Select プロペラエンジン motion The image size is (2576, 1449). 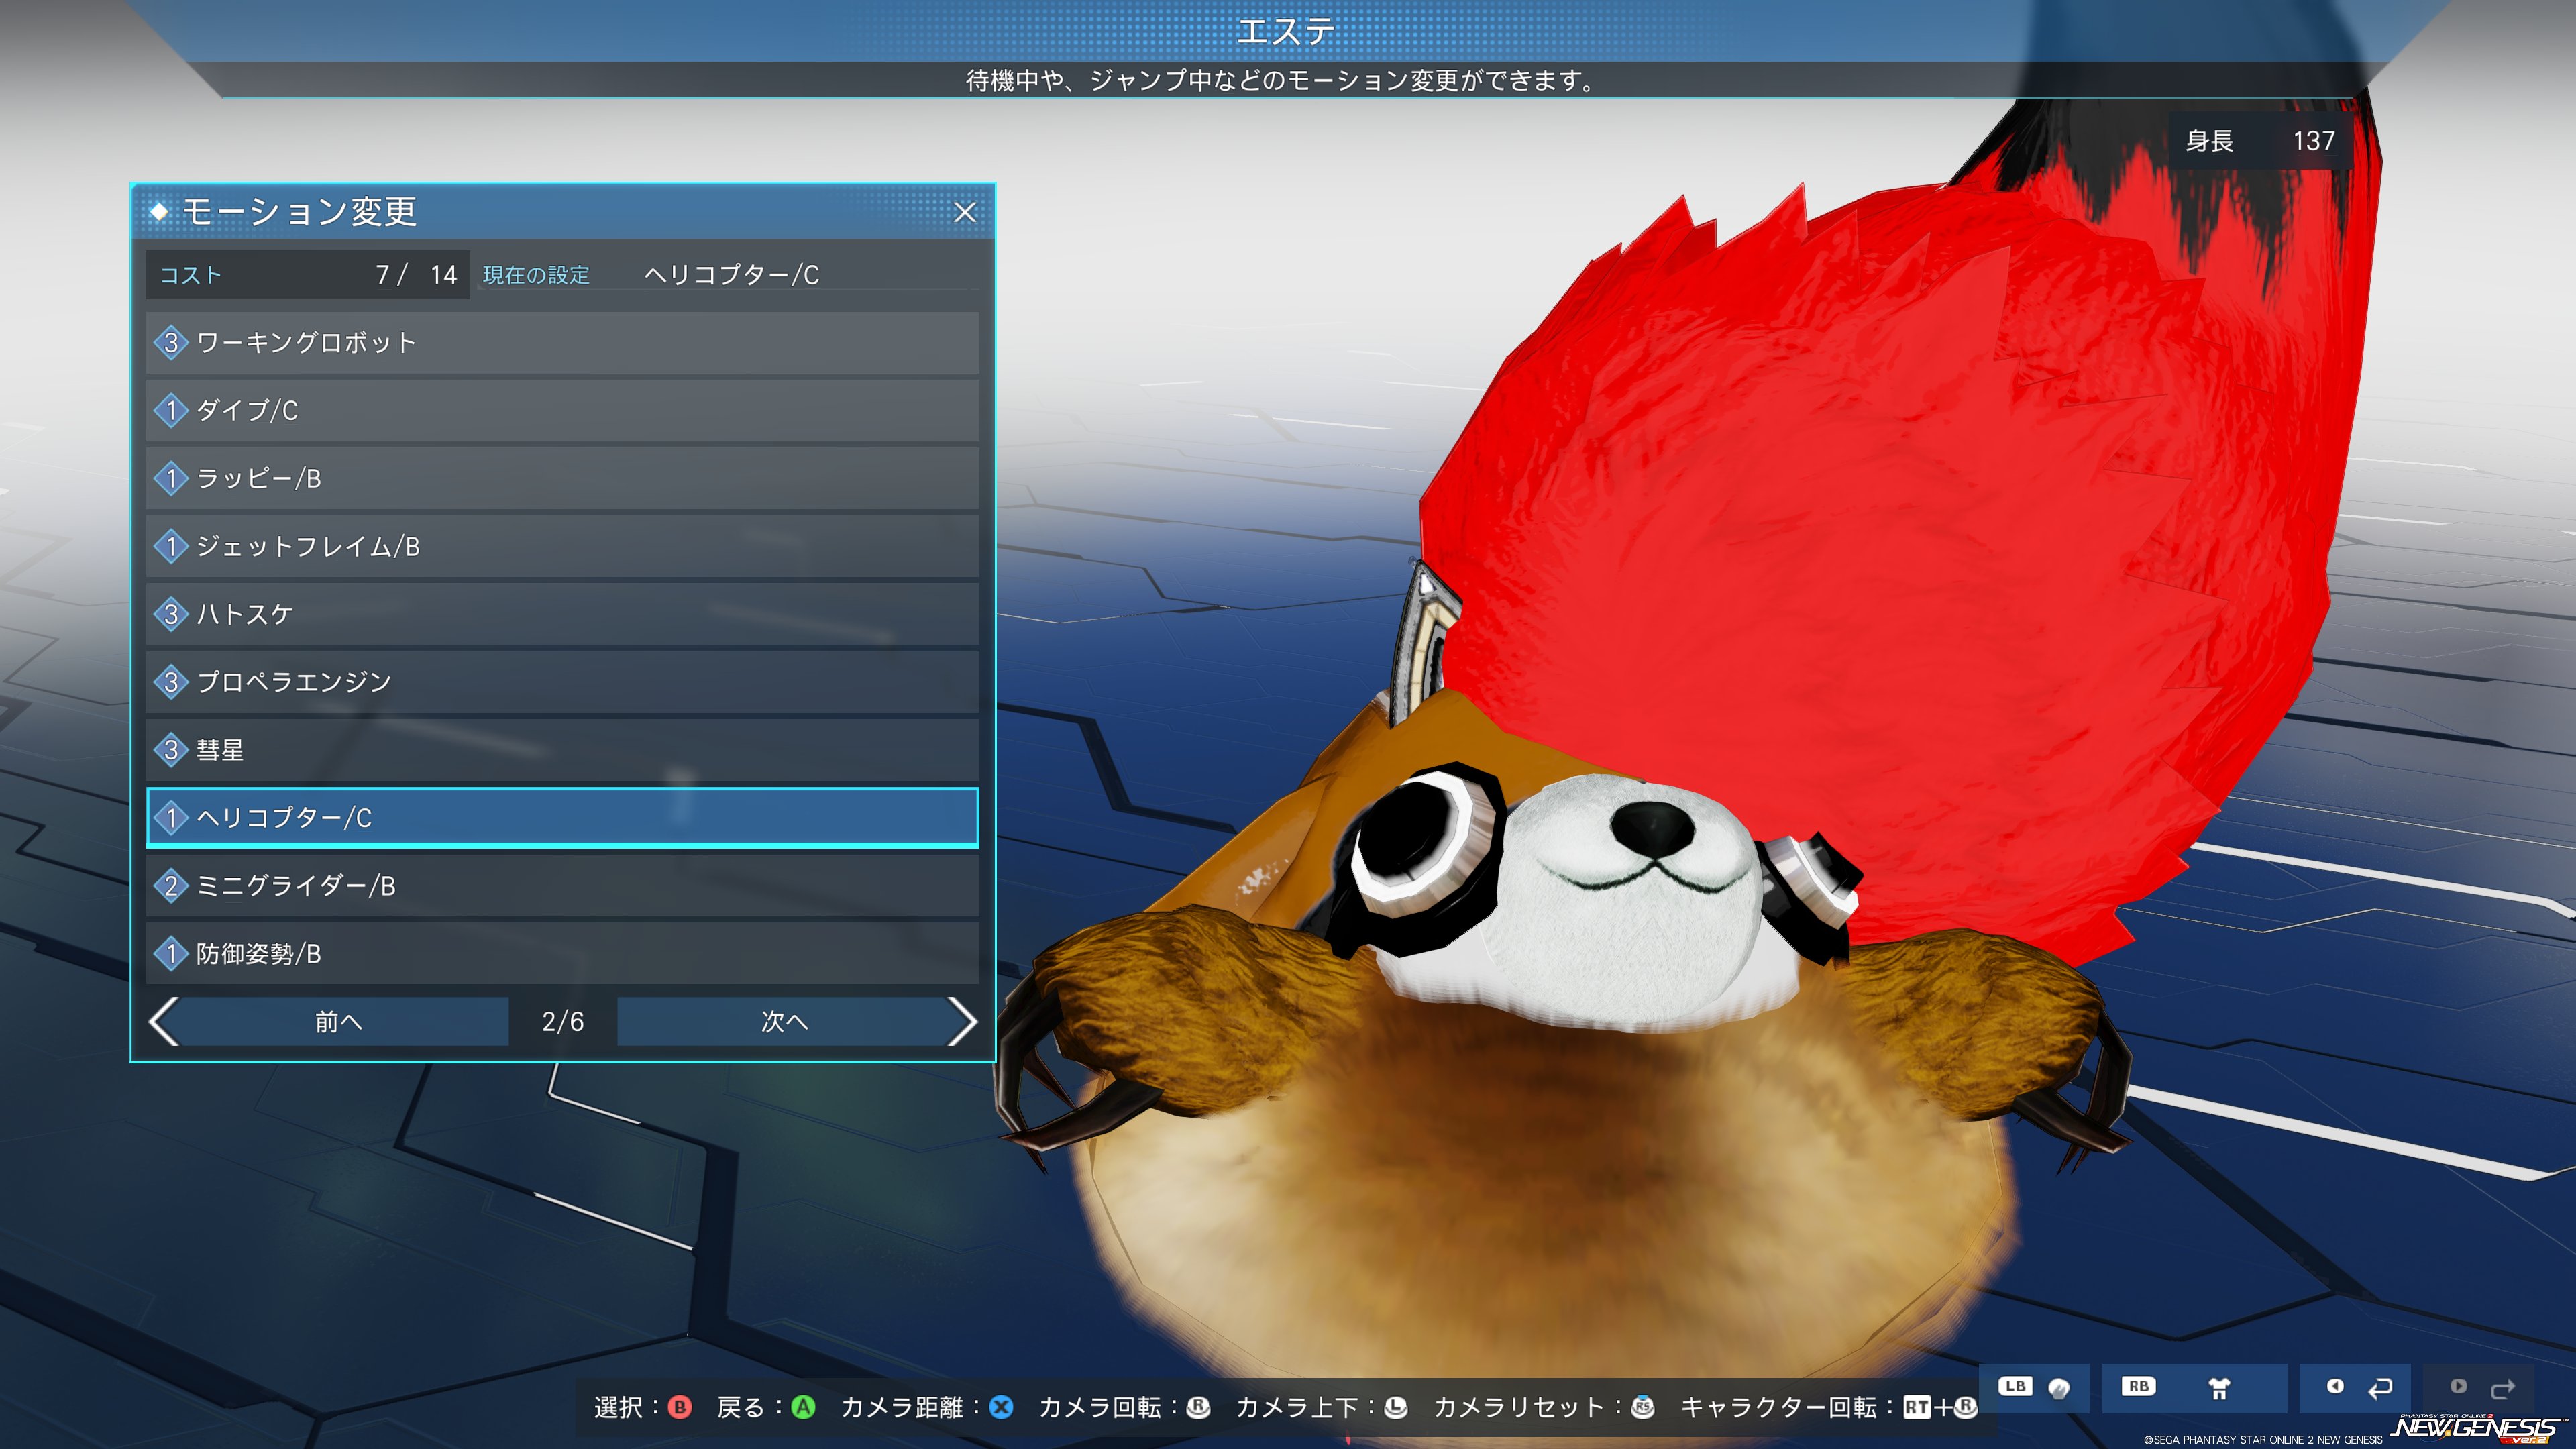click(x=562, y=682)
